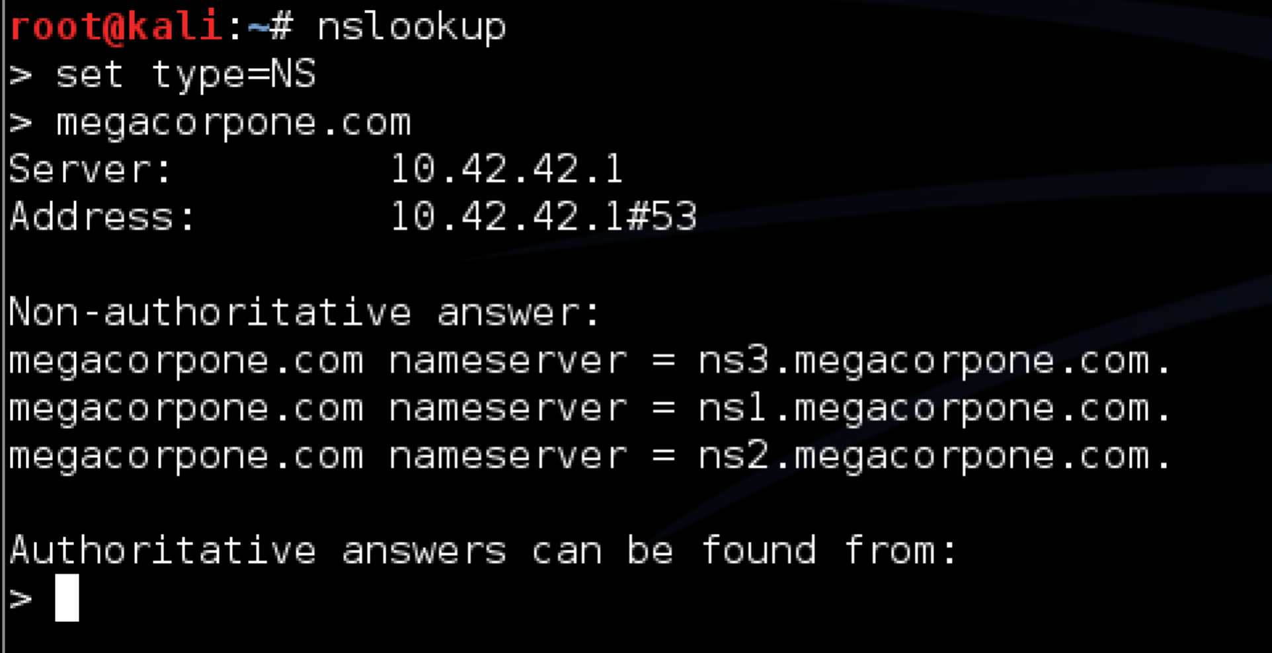
Task: Click the empty line below Address
Action: pos(636,264)
